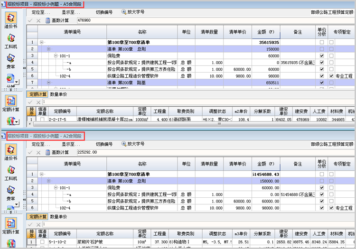356x249 pixels.
Task: Toggle 单价分析 checkbox for 保险费 row in A5合同段
Action: [x=322, y=56]
